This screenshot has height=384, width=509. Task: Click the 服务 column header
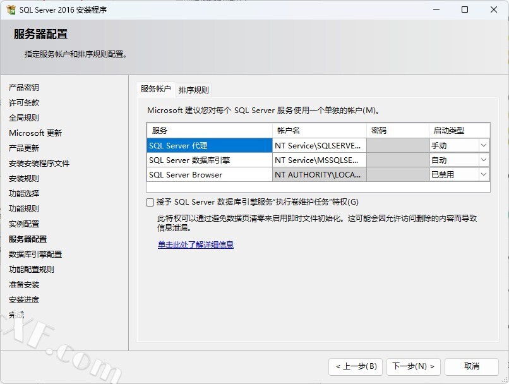210,131
